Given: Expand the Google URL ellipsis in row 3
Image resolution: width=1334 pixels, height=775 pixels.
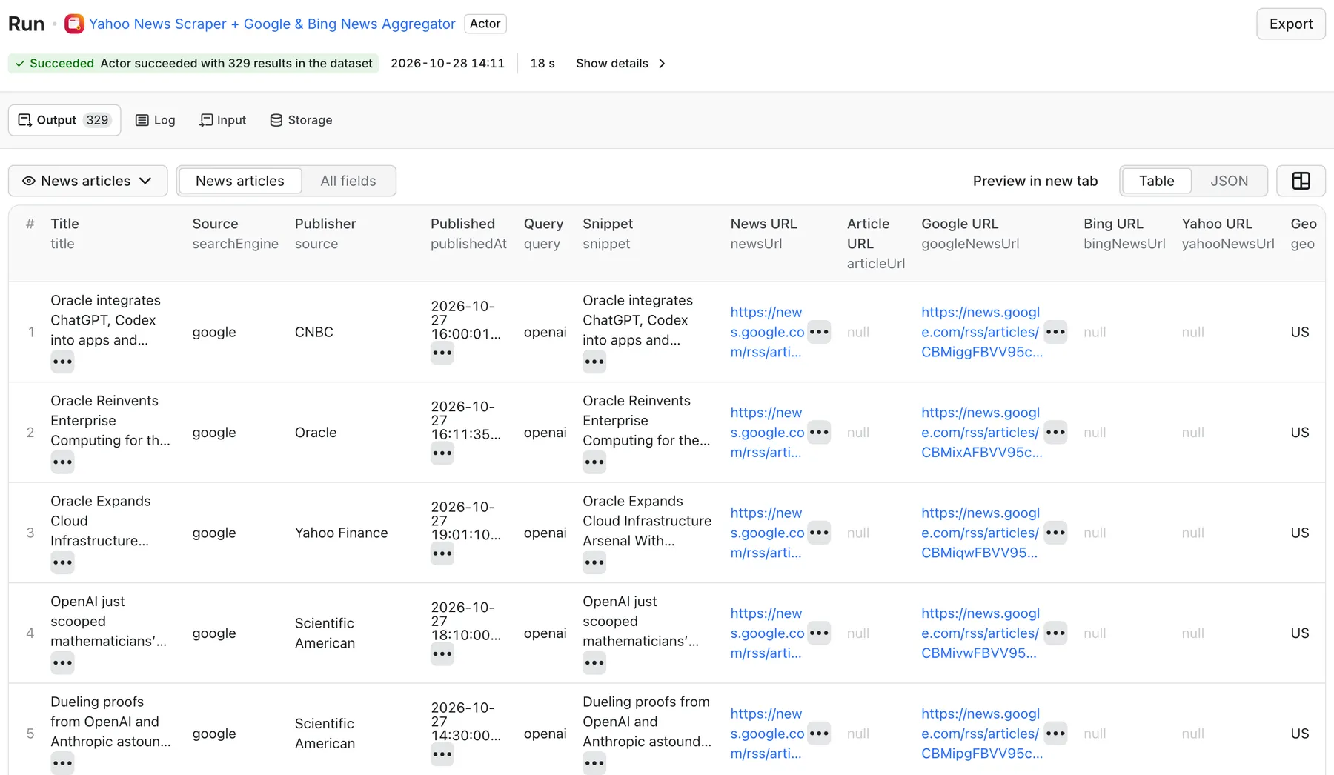Looking at the screenshot, I should (1055, 533).
